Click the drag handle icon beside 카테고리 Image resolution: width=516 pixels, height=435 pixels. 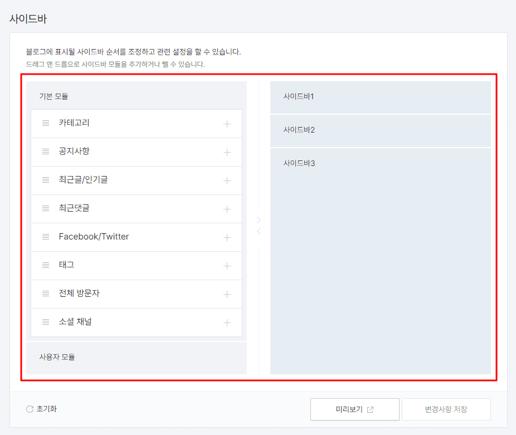click(46, 123)
